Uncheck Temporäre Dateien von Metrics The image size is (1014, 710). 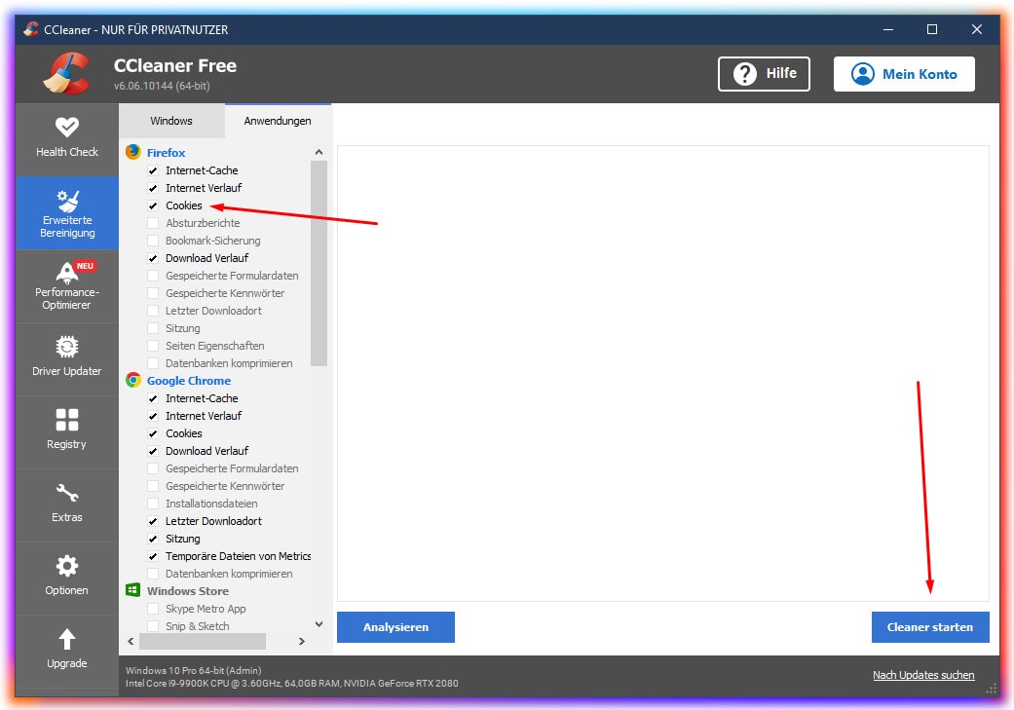coord(153,556)
